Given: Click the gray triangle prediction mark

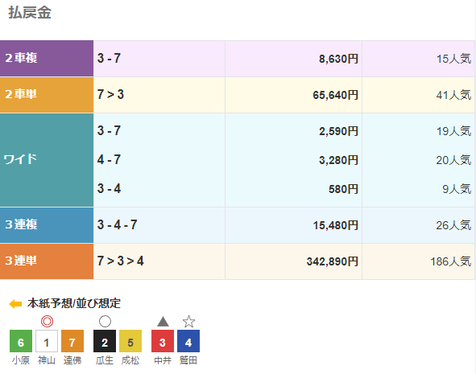Looking at the screenshot, I should point(163,322).
